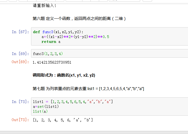Select the 调用形式为 bold markdown cell
This screenshot has width=188, height=134.
tap(64, 75)
